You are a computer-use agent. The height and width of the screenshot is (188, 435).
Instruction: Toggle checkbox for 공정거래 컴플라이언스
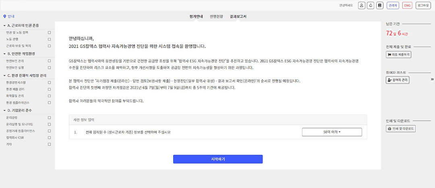[50, 130]
